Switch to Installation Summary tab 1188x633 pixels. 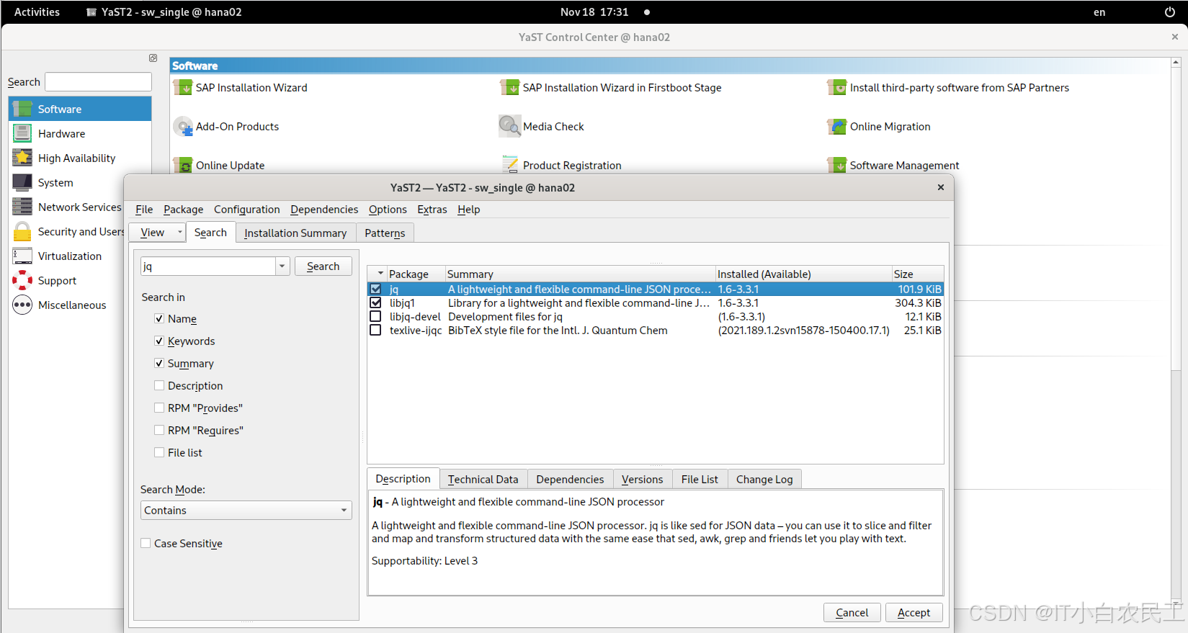[295, 233]
